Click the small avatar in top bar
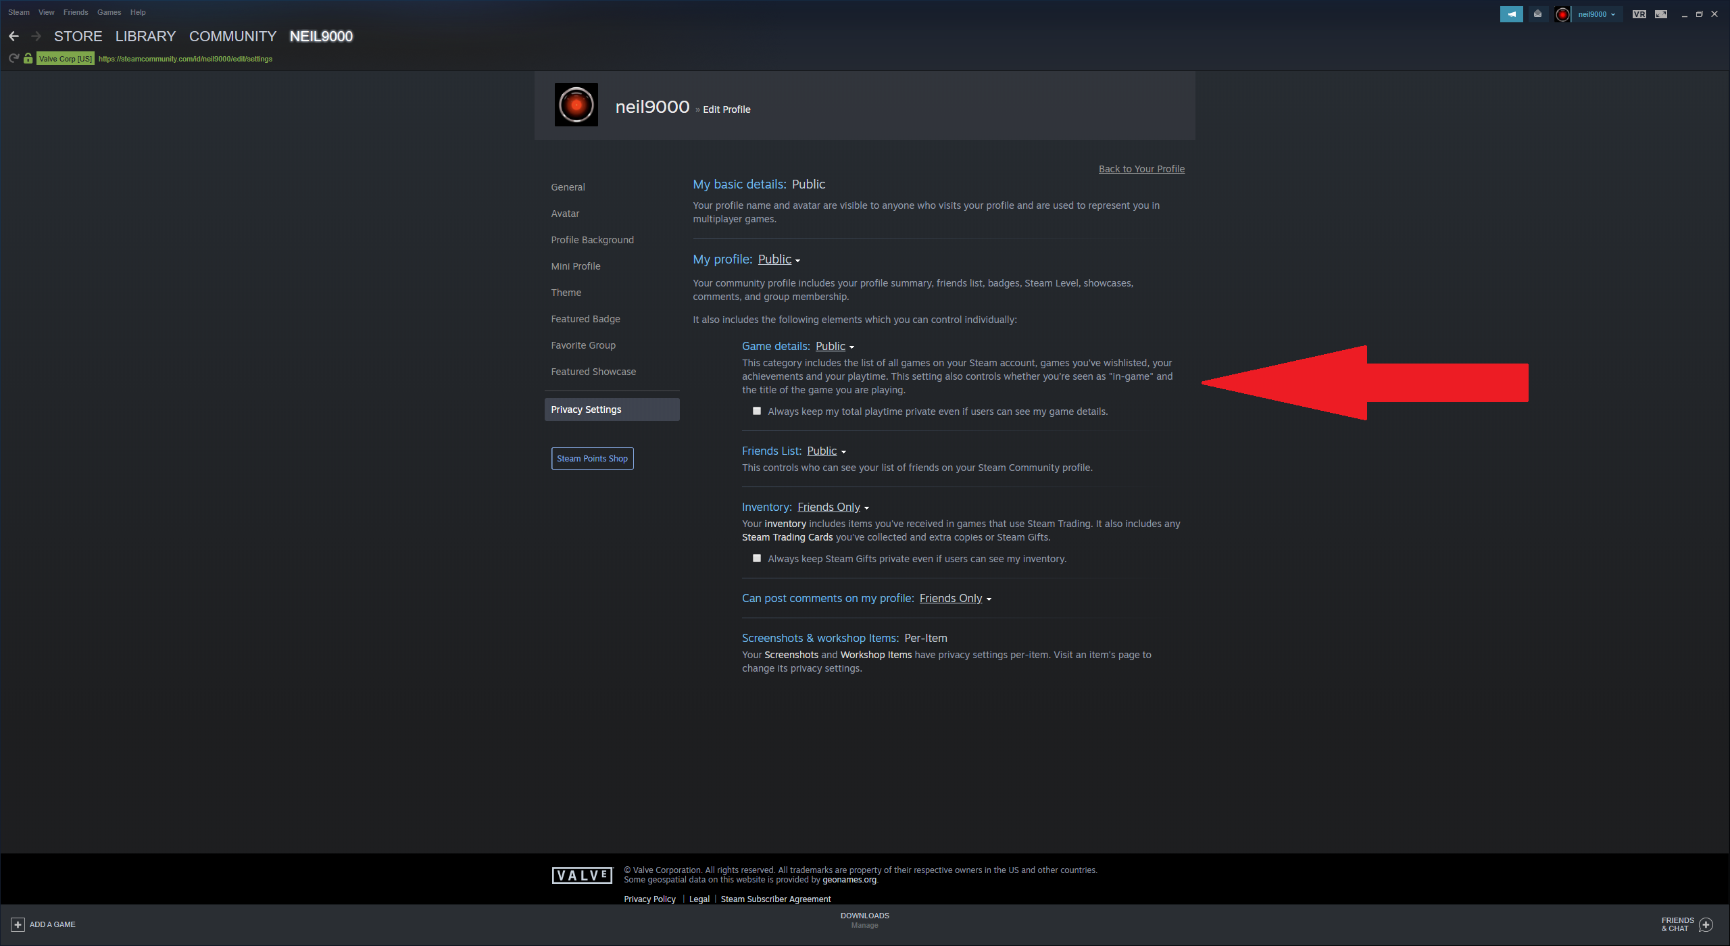 click(1562, 14)
